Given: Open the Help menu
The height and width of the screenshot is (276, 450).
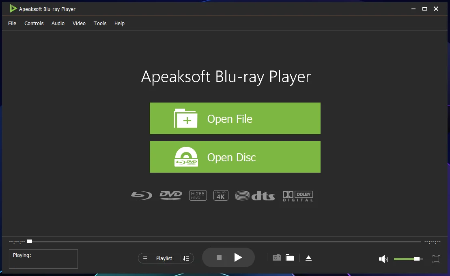Looking at the screenshot, I should [x=119, y=23].
